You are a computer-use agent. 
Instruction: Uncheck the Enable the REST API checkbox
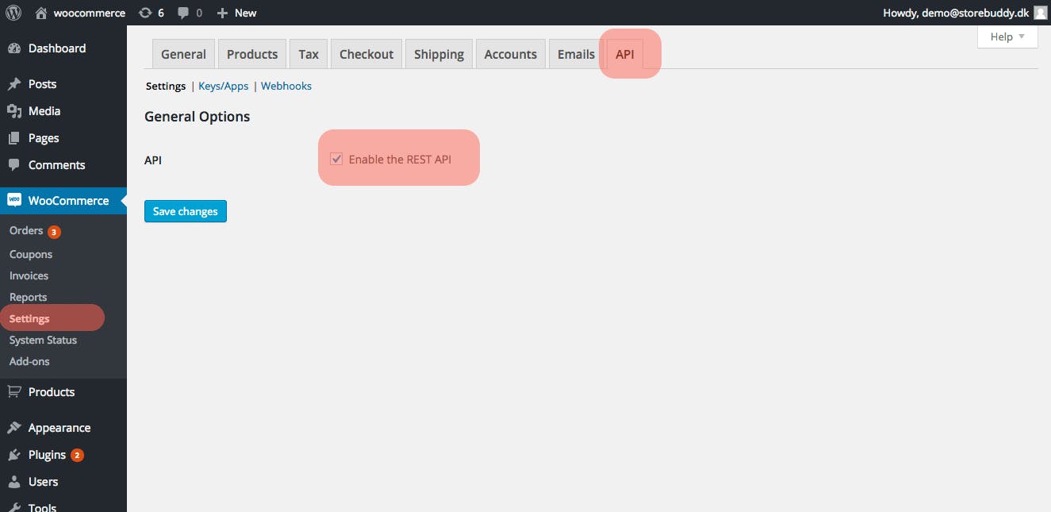coord(337,160)
